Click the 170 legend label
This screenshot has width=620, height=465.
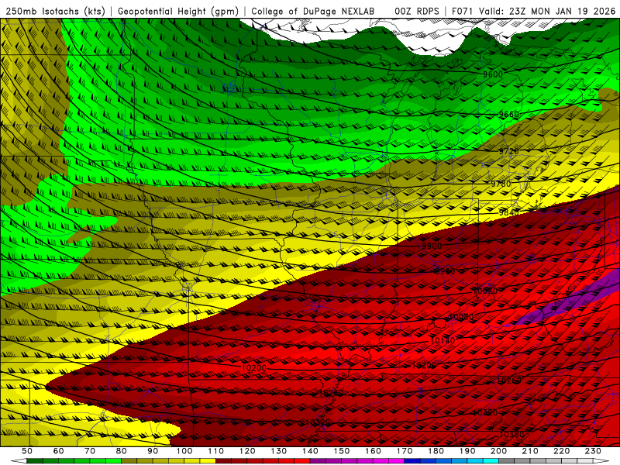[x=405, y=451]
